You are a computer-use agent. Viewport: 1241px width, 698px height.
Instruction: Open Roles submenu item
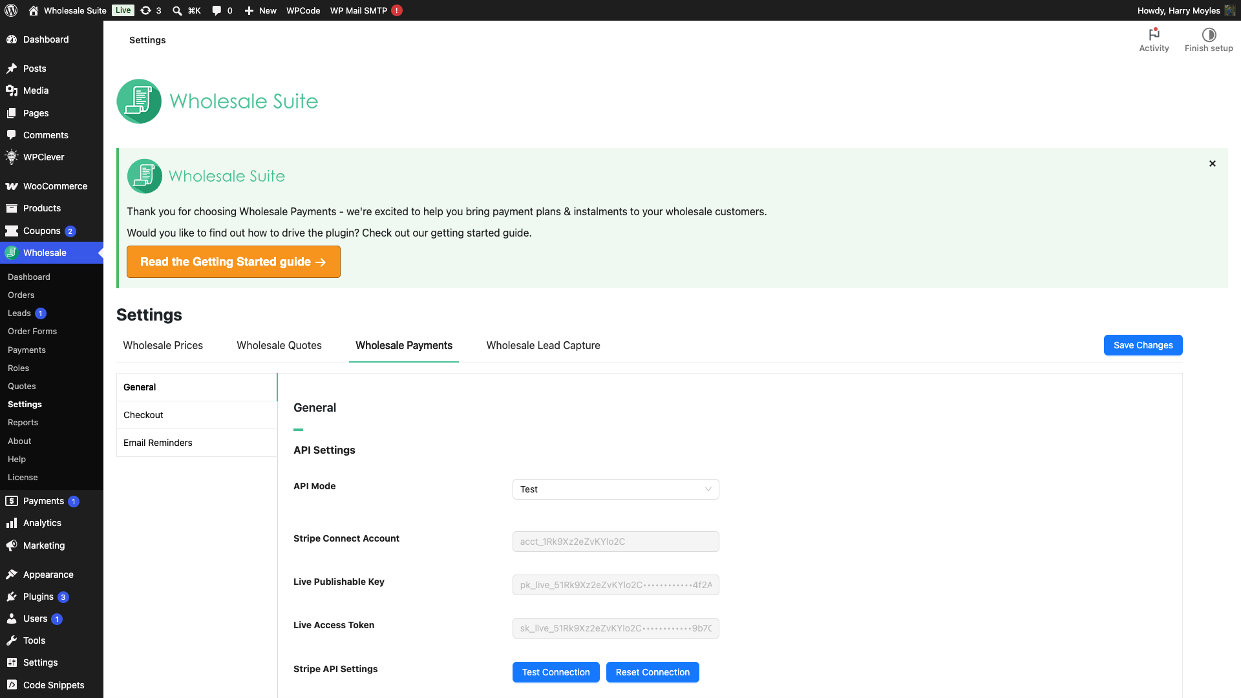point(19,368)
